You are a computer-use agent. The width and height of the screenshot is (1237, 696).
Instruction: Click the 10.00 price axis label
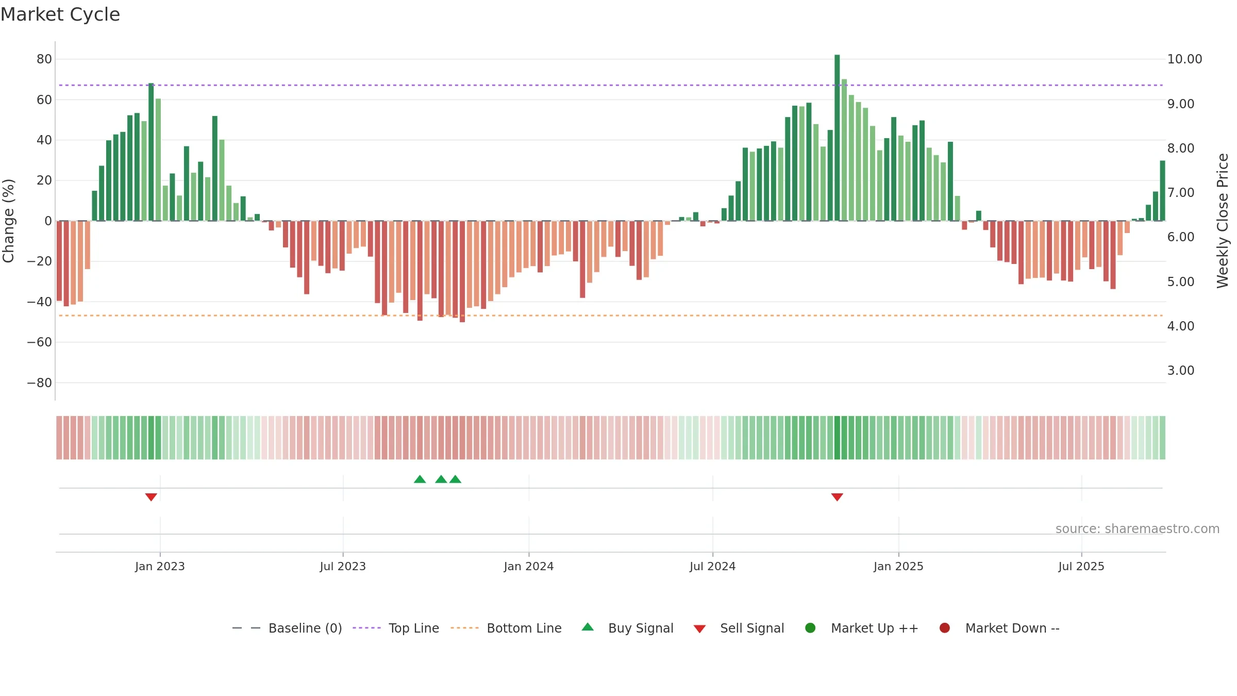click(x=1184, y=59)
